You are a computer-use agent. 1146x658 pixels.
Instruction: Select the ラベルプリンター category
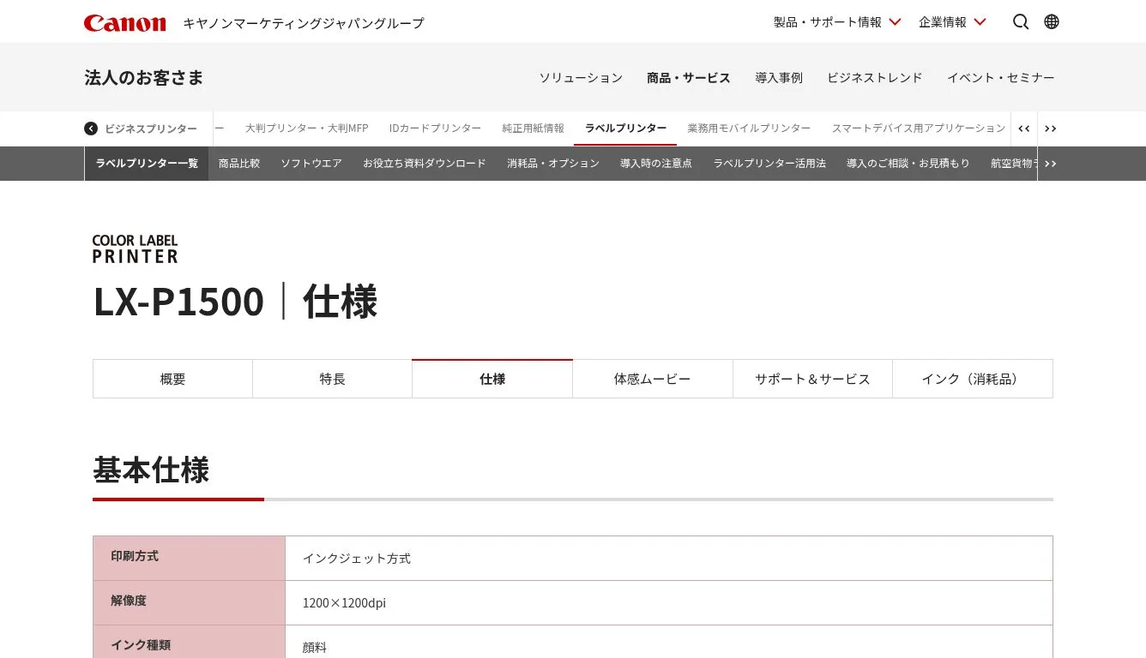point(625,129)
